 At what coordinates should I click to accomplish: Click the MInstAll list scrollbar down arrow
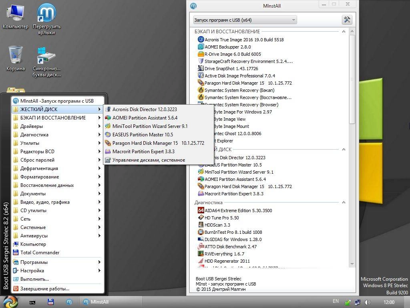point(352,264)
